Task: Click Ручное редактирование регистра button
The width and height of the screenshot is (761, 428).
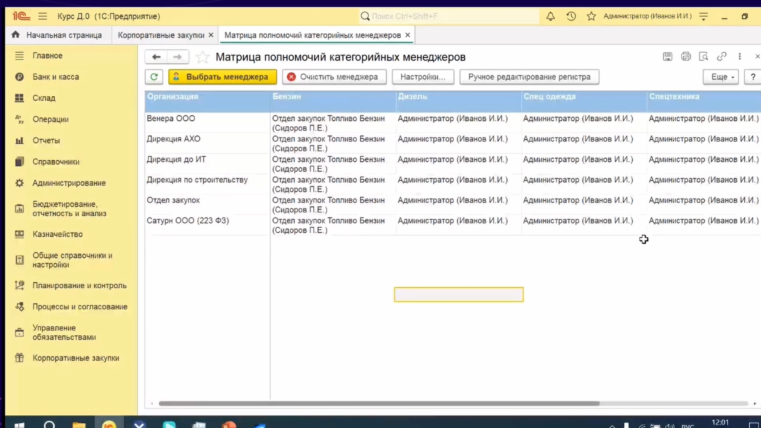Action: pyautogui.click(x=529, y=77)
